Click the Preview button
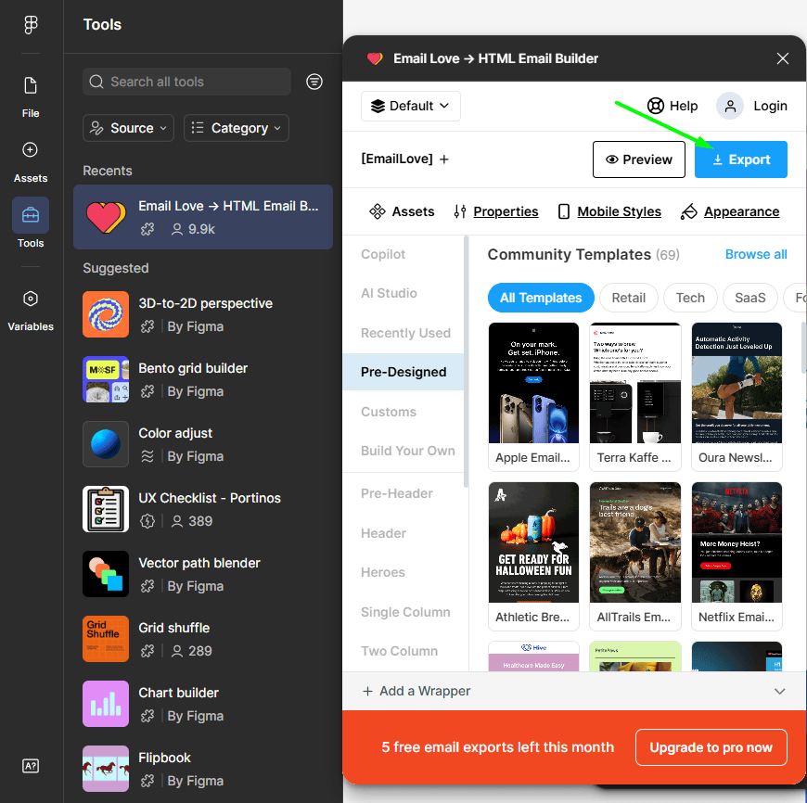Screen dimensions: 807x803 coord(639,159)
